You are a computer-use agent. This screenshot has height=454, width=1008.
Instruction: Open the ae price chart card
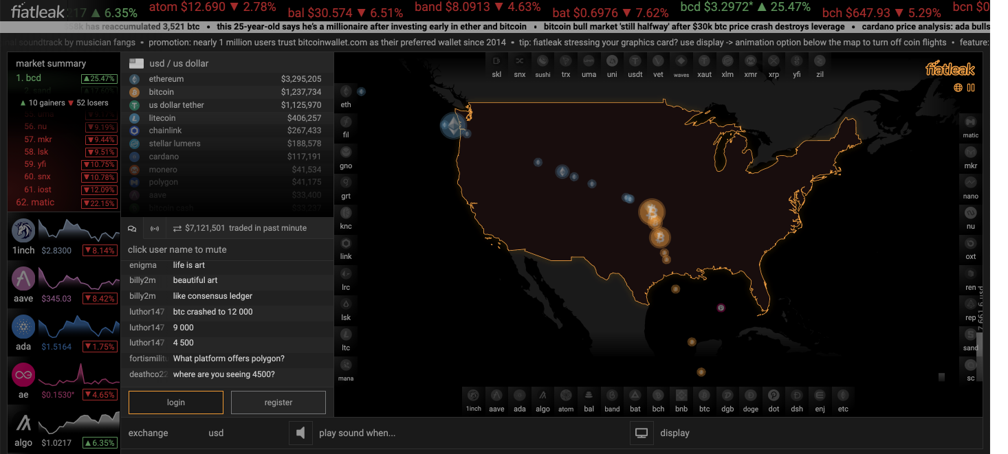coord(64,381)
